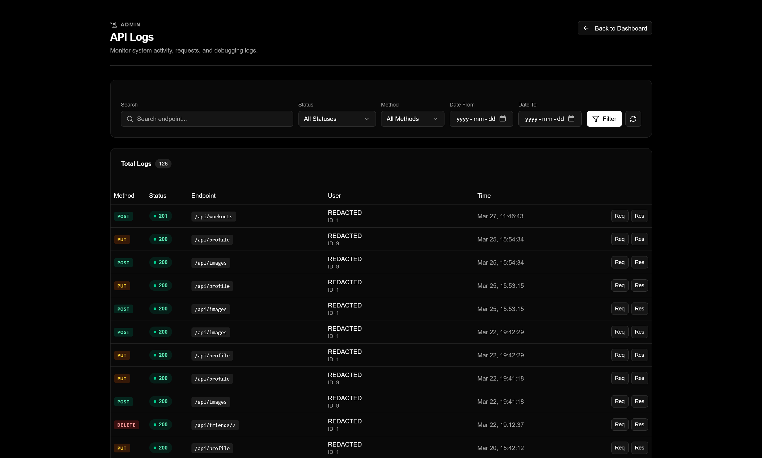Click the DELETE method badge
The height and width of the screenshot is (458, 762).
[x=126, y=424]
